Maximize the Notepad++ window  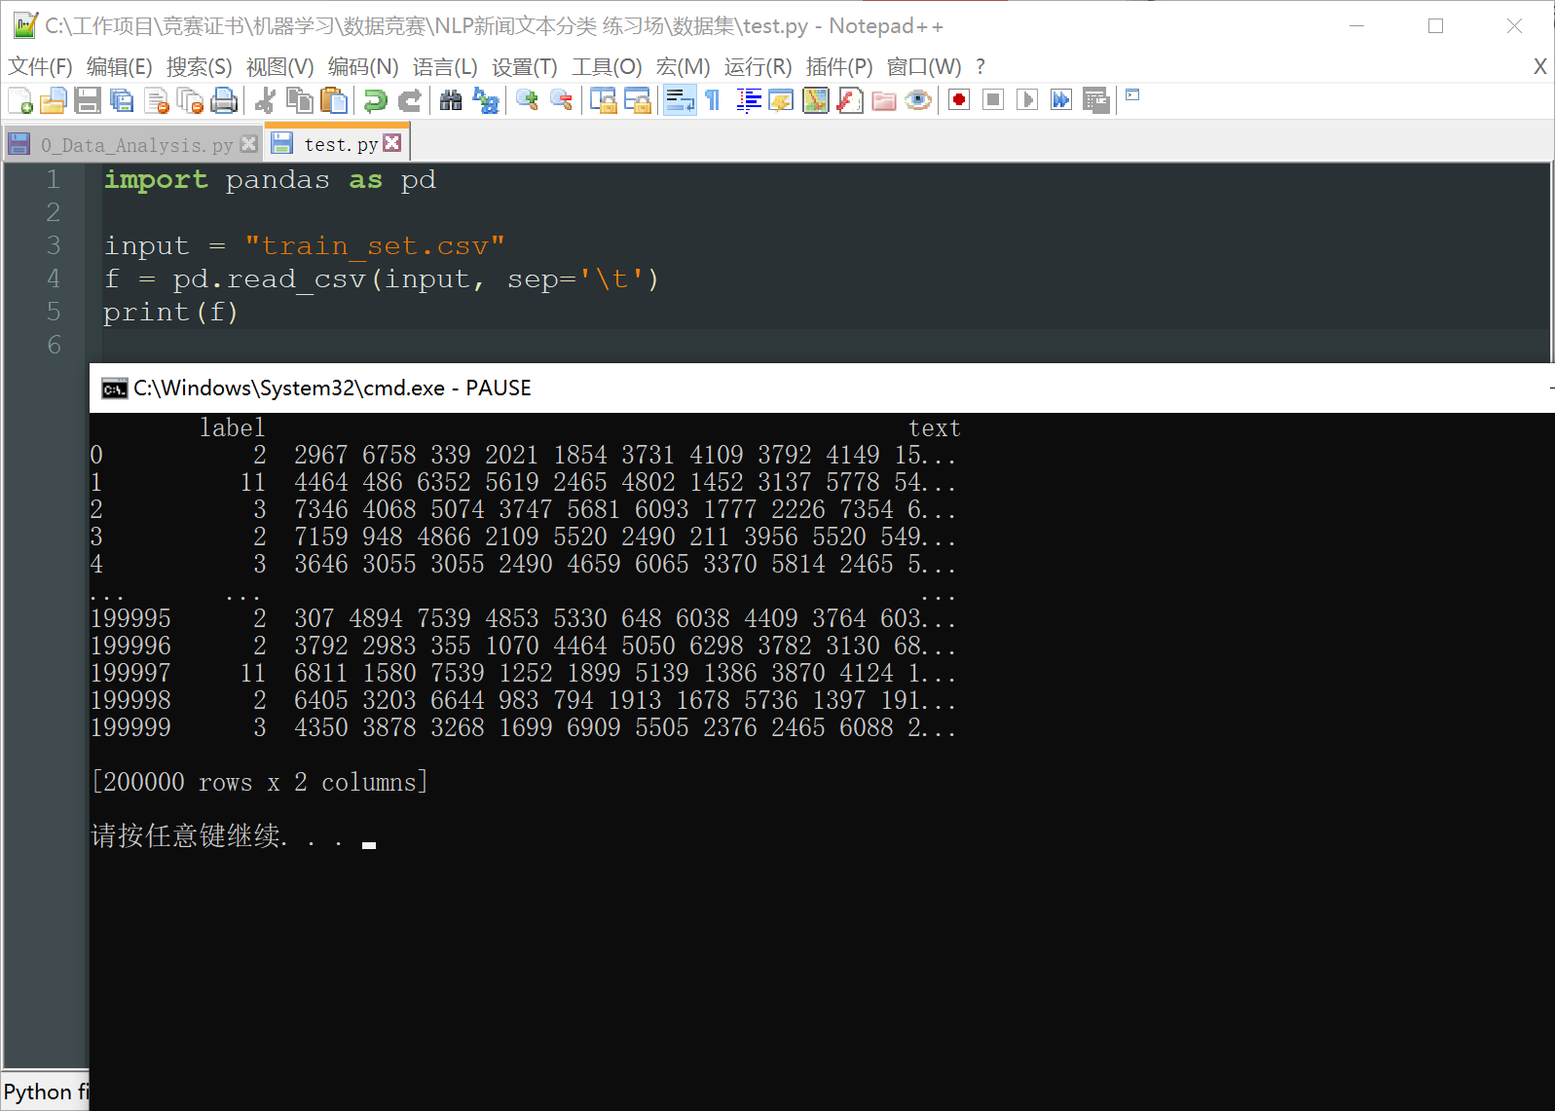tap(1435, 26)
